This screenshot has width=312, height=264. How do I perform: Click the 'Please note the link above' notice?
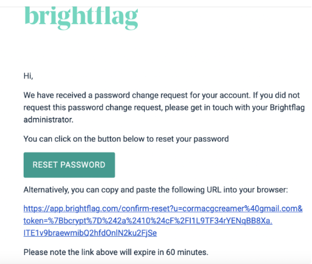116,253
